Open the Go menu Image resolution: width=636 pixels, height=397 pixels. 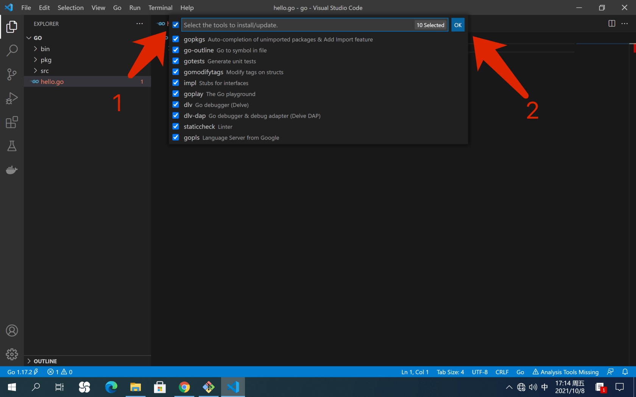point(117,8)
